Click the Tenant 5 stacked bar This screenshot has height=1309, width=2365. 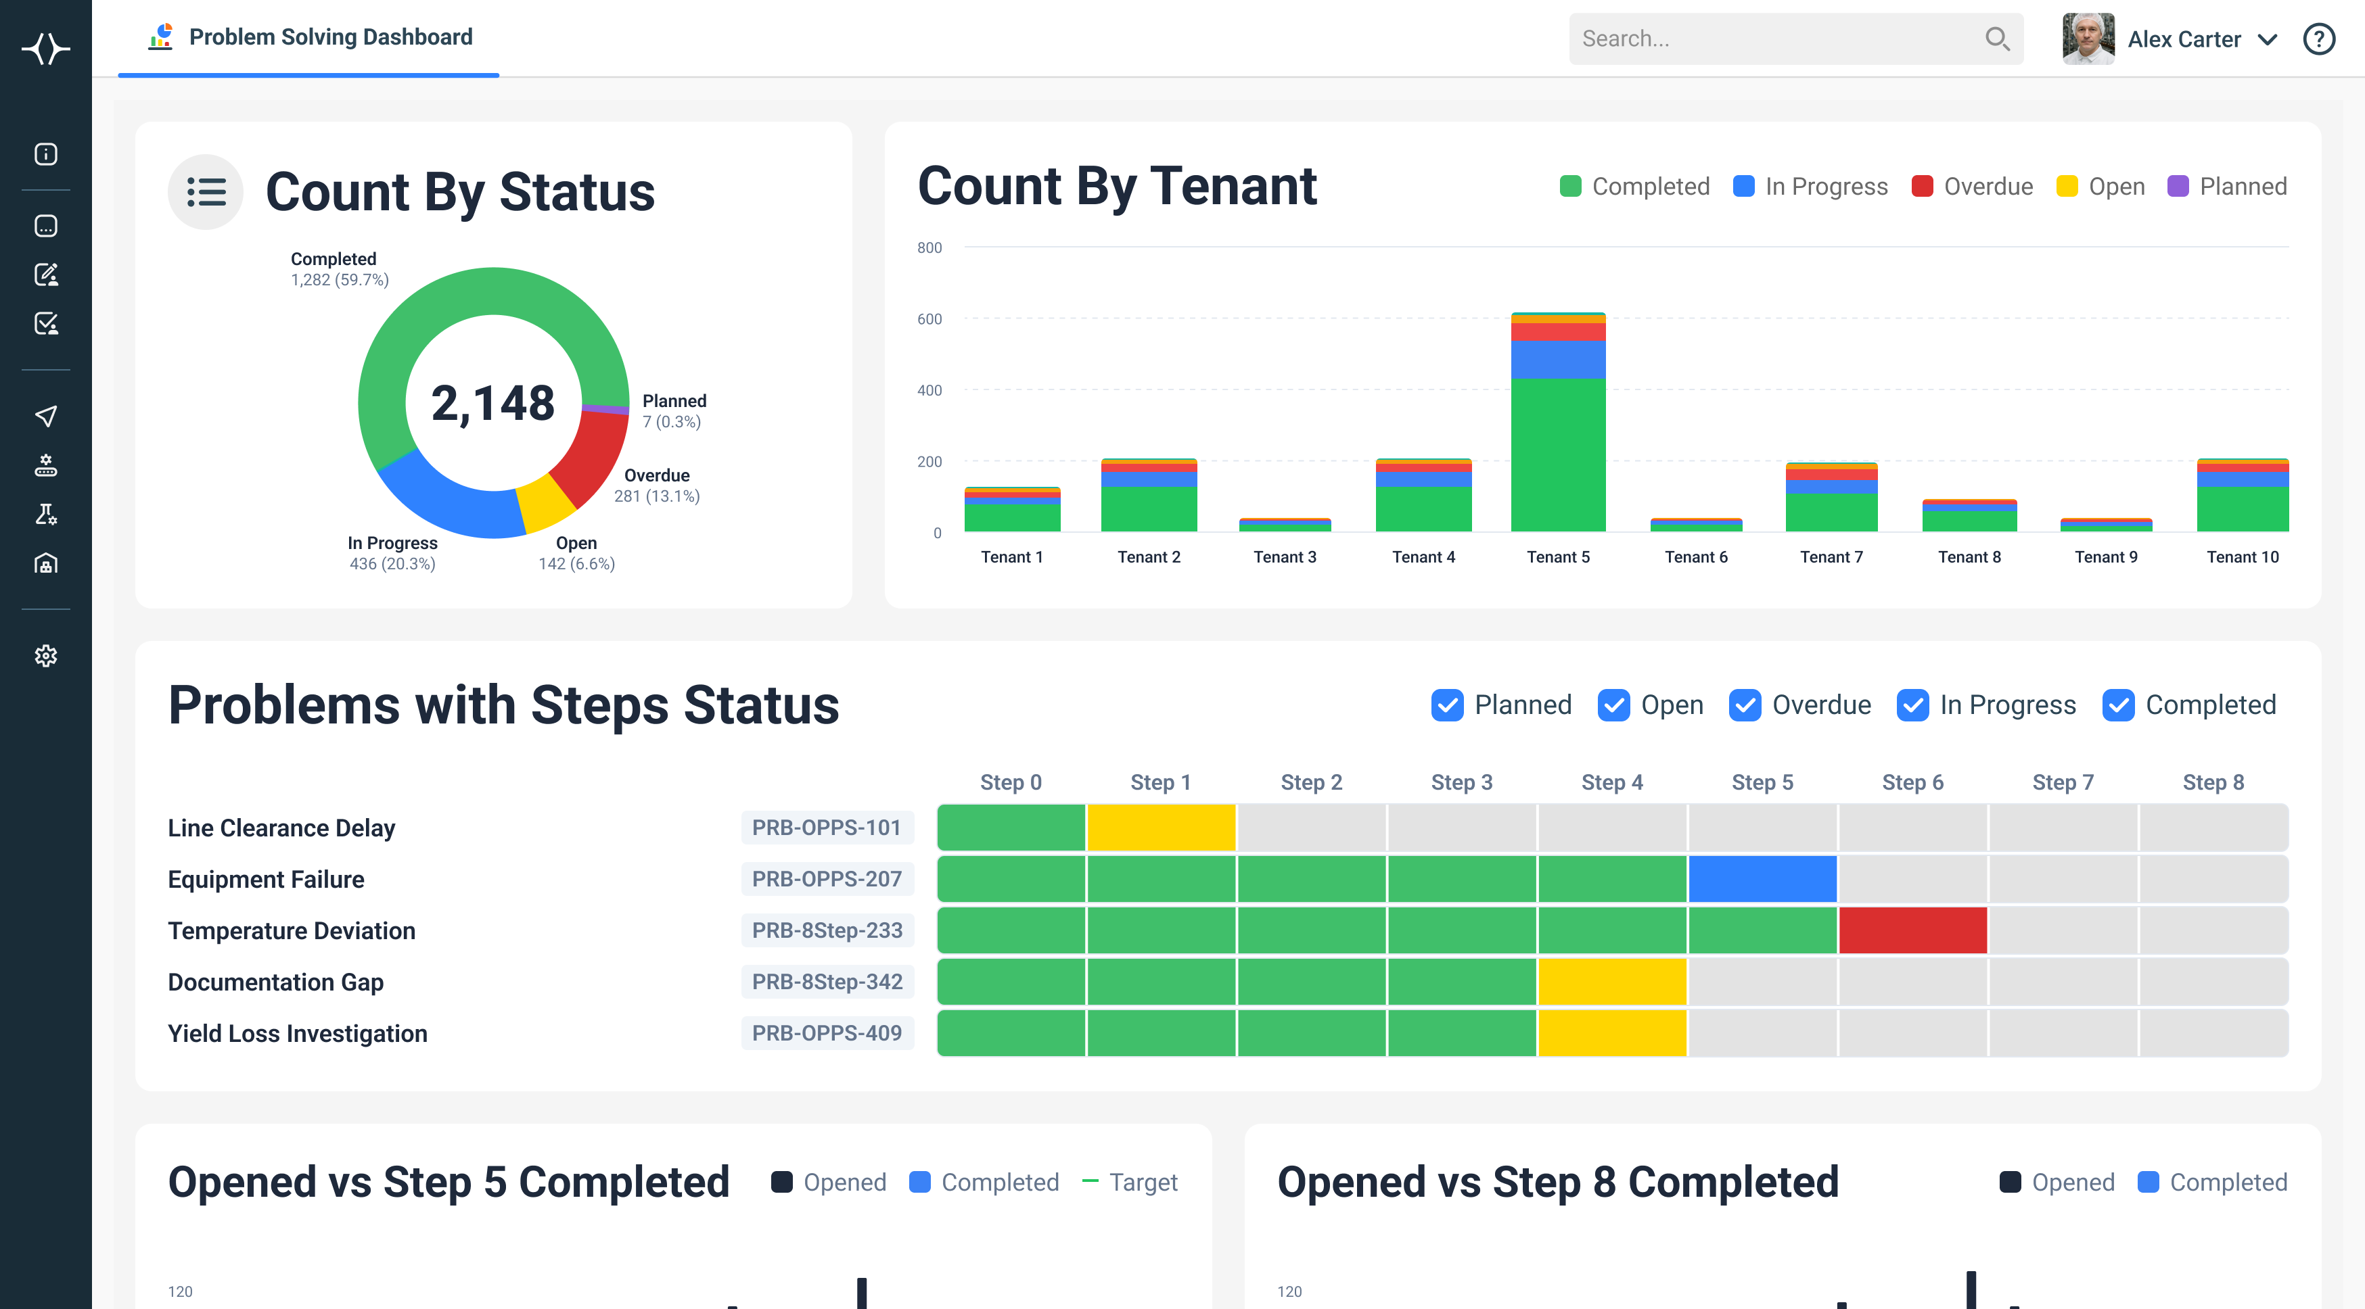pos(1558,421)
